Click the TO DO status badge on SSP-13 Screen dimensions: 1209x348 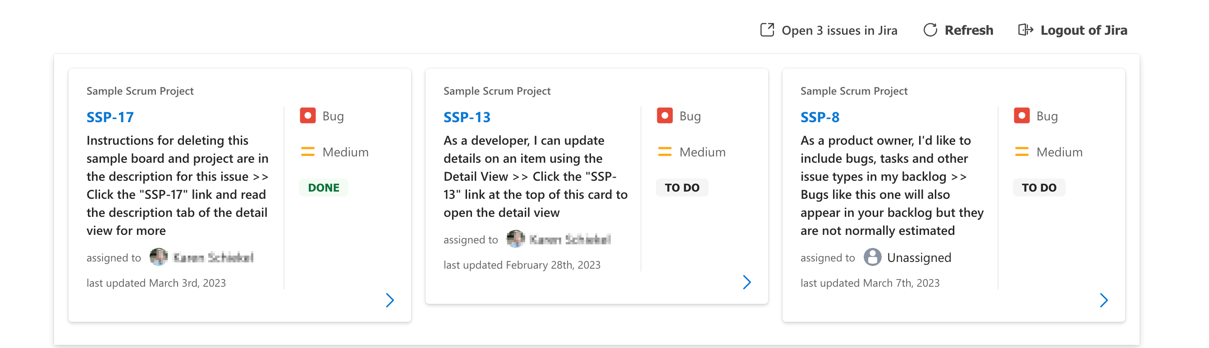[x=682, y=188]
